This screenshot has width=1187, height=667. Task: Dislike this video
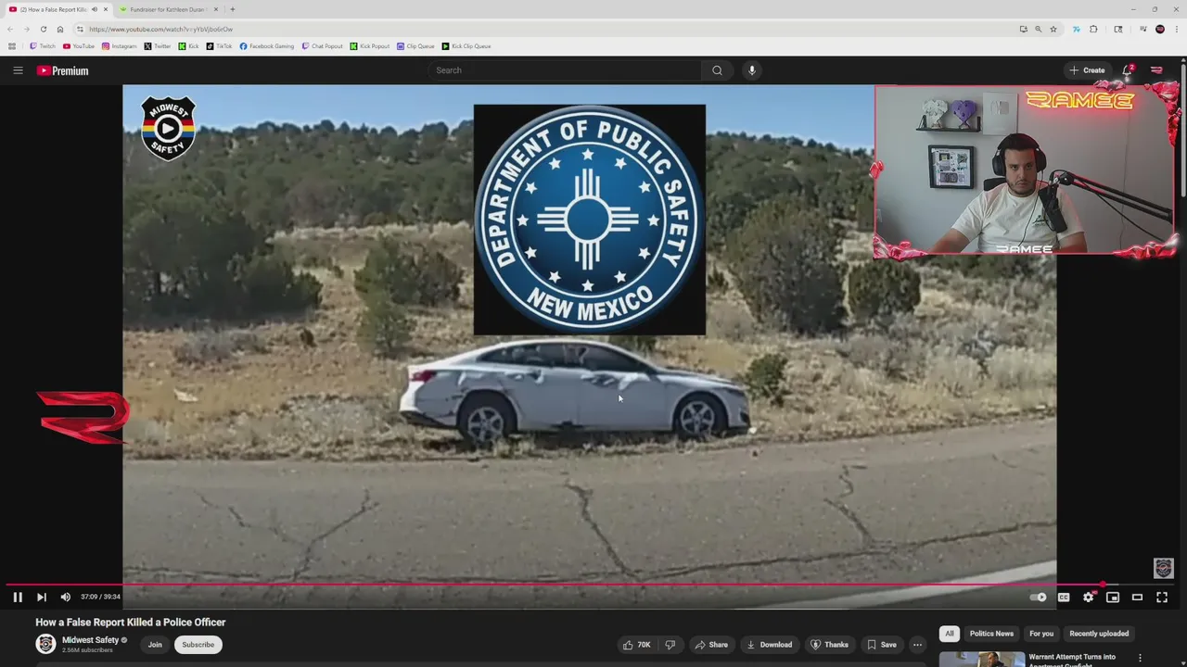tap(670, 645)
